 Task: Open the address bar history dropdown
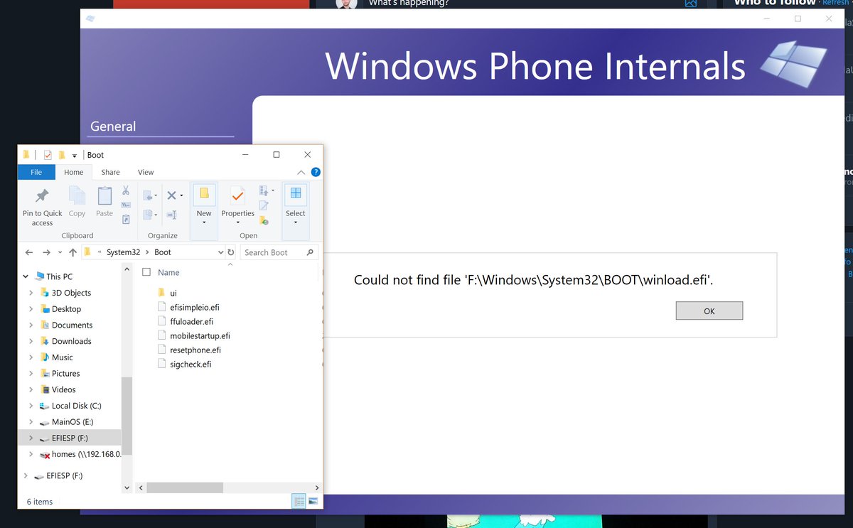point(221,252)
